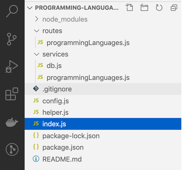
Task: Open the Git Graph activity bar icon
Action: click(12, 150)
